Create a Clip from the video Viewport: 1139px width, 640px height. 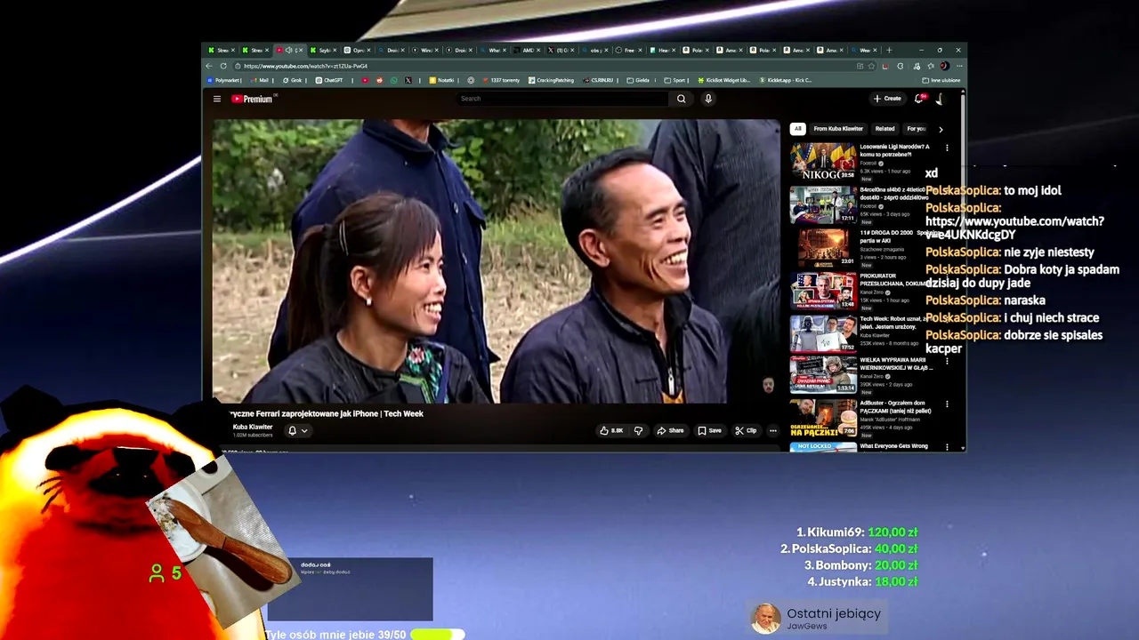pyautogui.click(x=746, y=430)
